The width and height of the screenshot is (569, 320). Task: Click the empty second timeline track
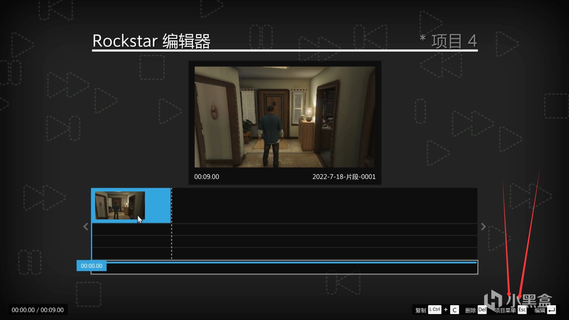coord(285,229)
